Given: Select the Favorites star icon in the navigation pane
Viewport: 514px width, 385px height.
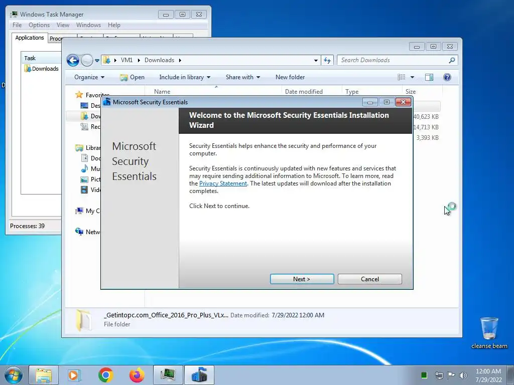Looking at the screenshot, I should point(79,95).
